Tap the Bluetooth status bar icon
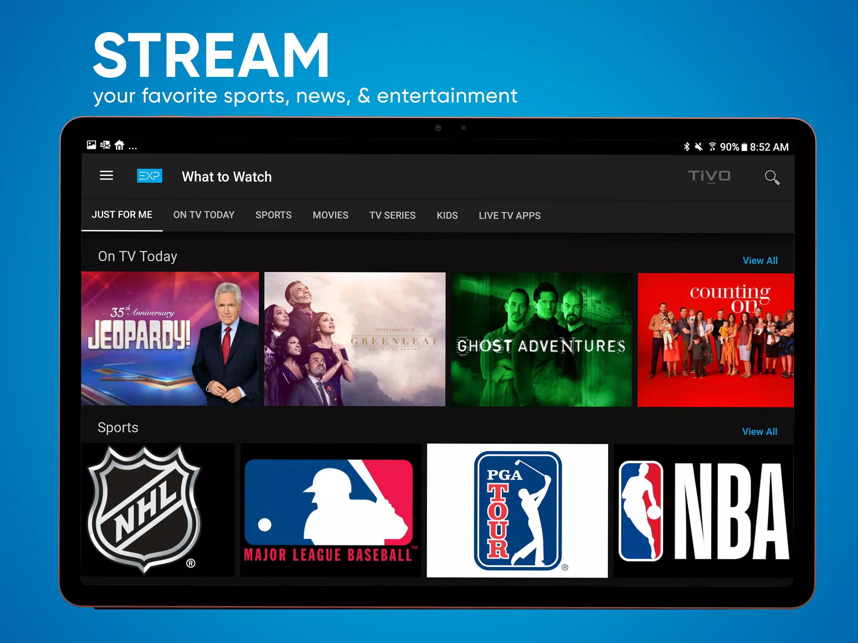Screen dimensions: 858x643 coord(687,147)
